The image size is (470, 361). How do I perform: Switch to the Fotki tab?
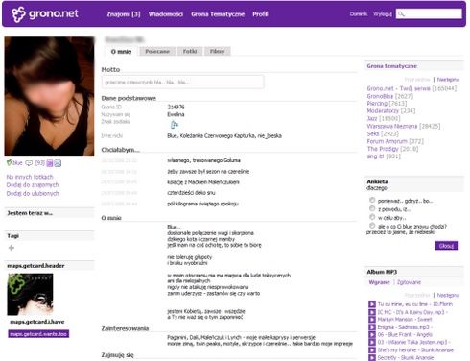[x=190, y=51]
